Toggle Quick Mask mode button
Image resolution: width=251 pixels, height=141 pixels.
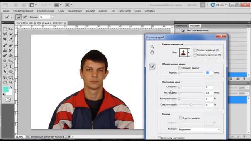click(8, 100)
